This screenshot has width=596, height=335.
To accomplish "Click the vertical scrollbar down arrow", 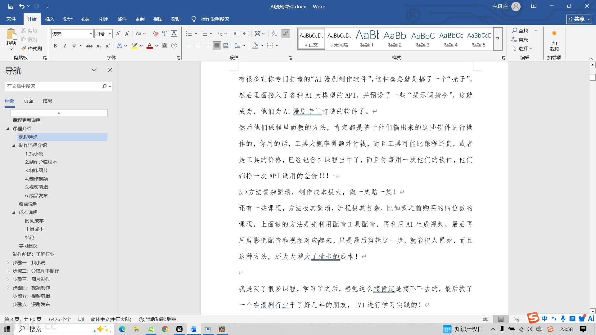I will click(x=593, y=311).
